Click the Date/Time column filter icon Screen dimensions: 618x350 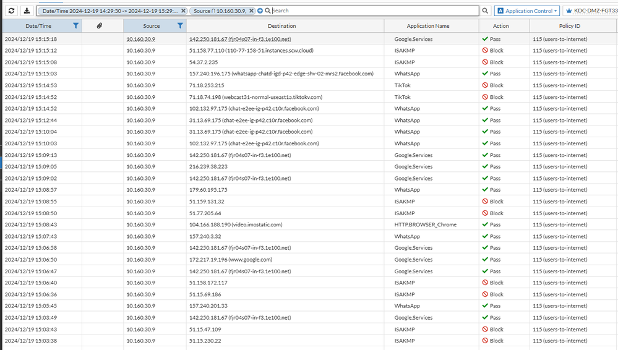click(75, 25)
